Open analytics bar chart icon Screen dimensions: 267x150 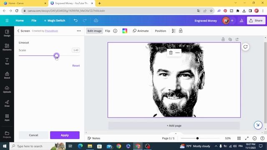241,20
